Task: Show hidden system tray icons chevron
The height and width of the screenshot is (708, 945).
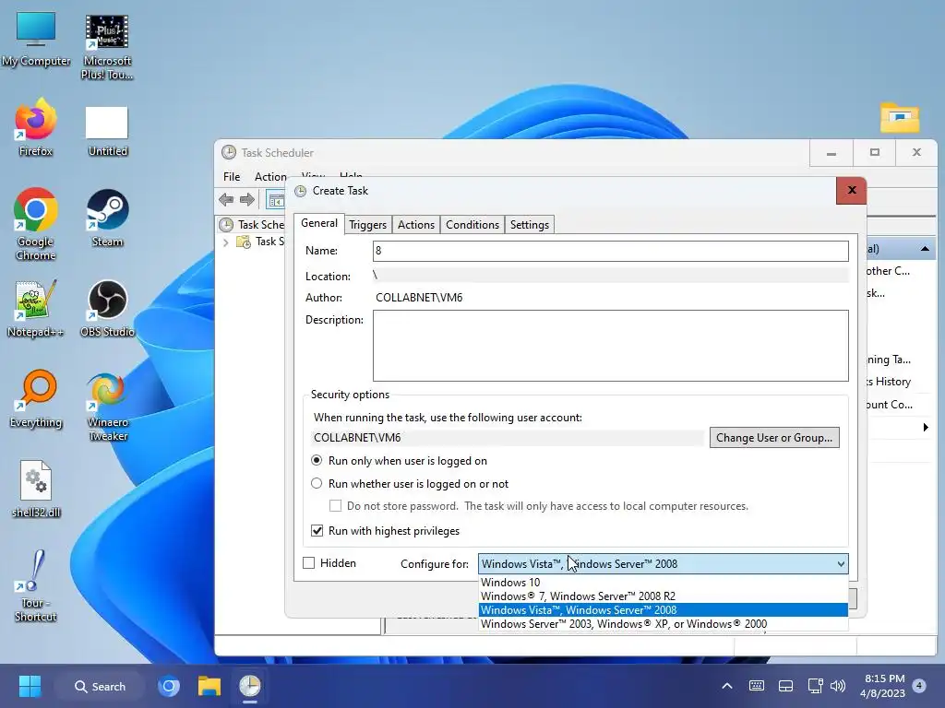Action: click(727, 686)
